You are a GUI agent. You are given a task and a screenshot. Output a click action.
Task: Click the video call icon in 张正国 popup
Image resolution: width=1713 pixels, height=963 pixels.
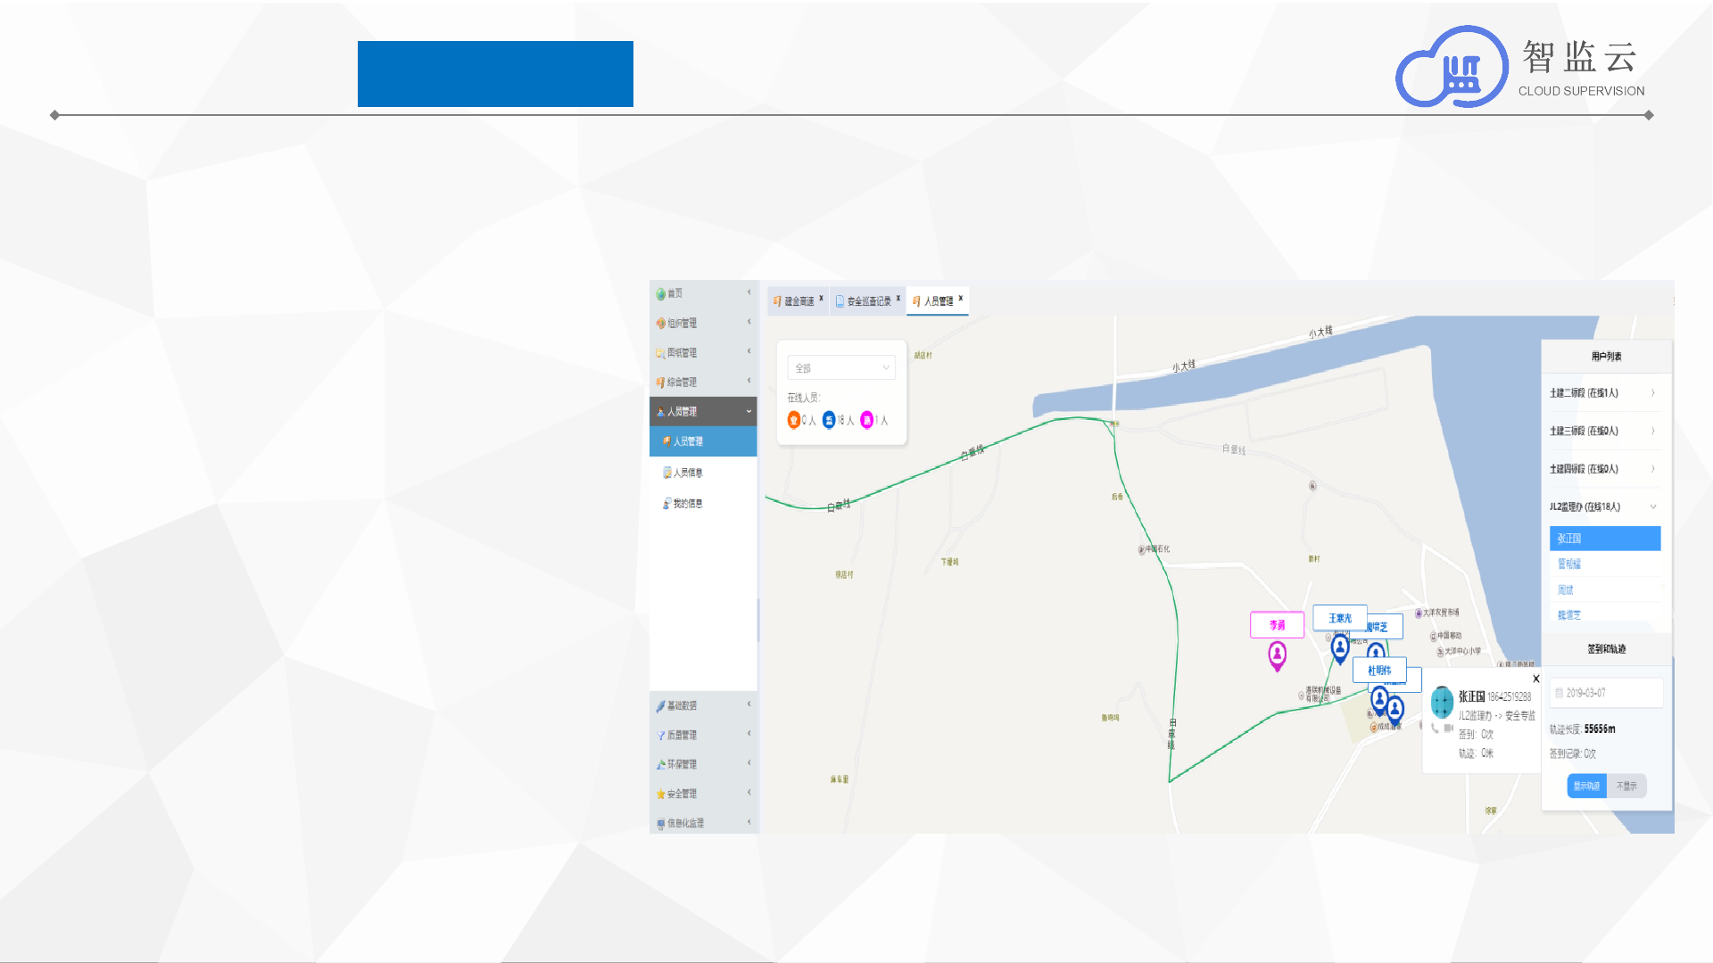coord(1448,728)
